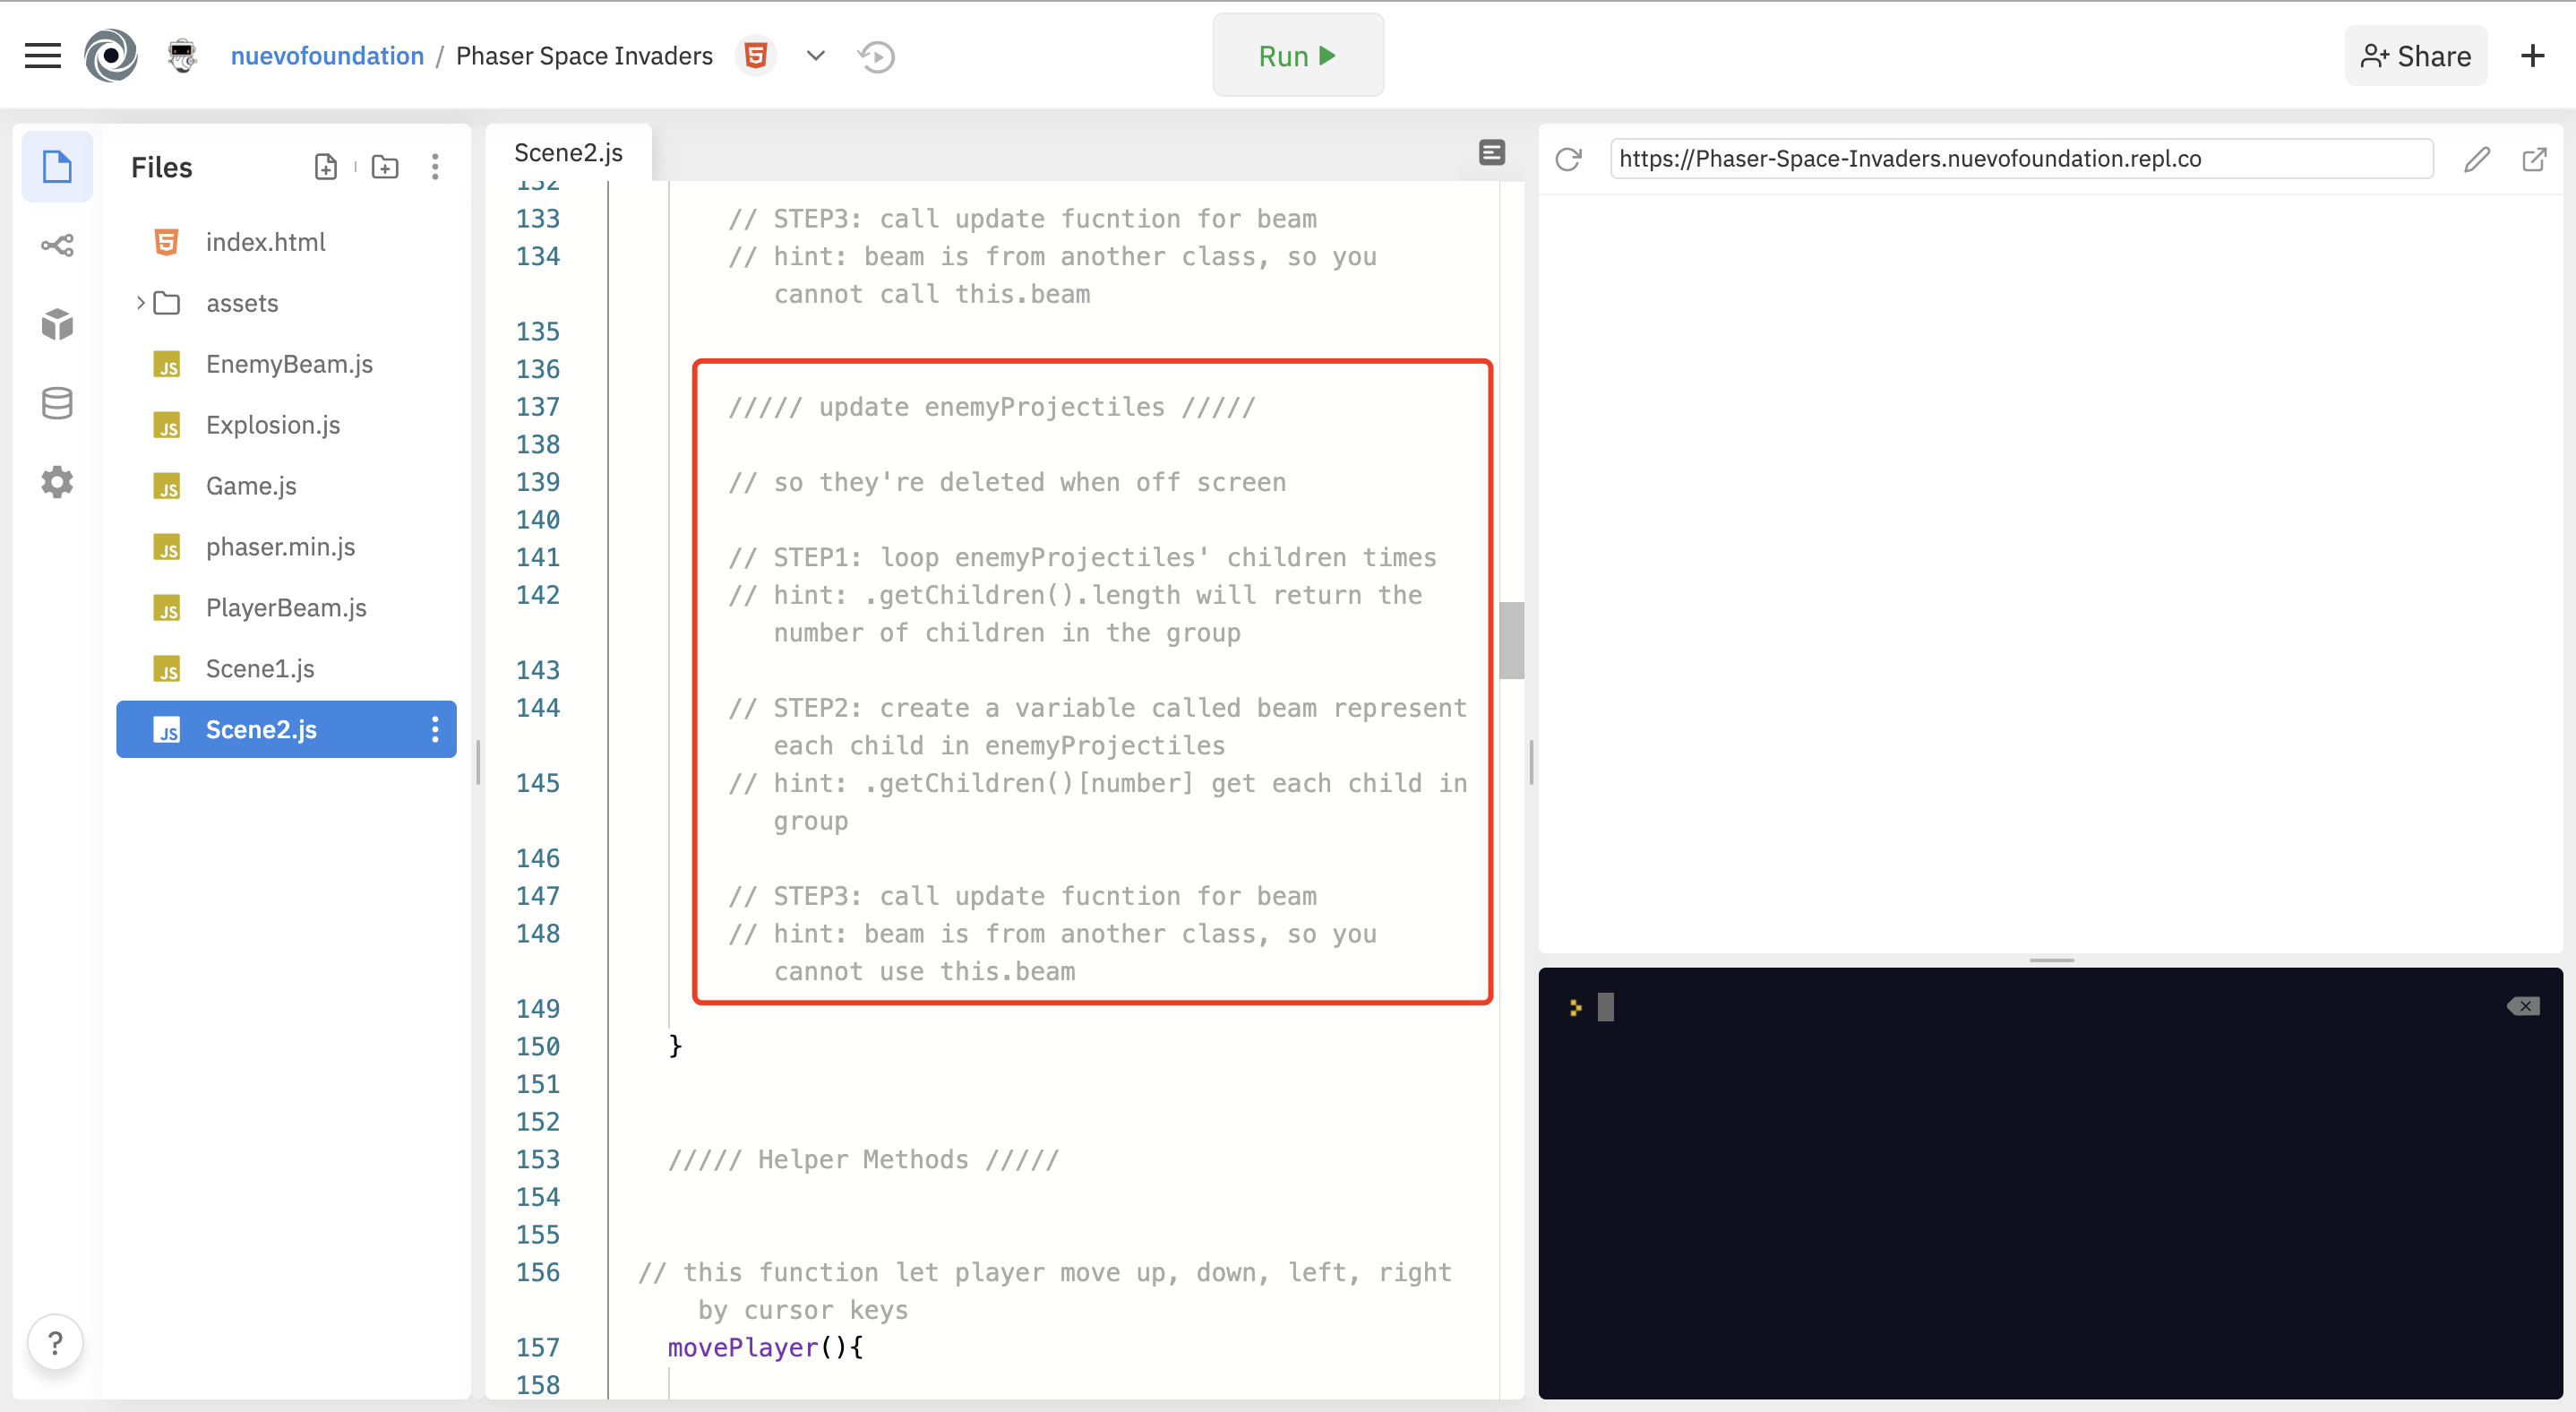
Task: Refresh the web preview pane
Action: (x=1568, y=159)
